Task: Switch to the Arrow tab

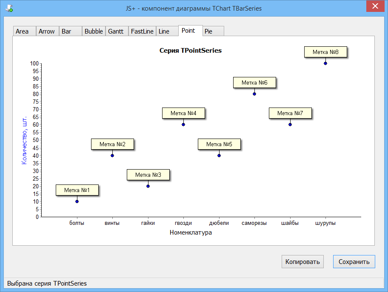Action: click(x=47, y=31)
